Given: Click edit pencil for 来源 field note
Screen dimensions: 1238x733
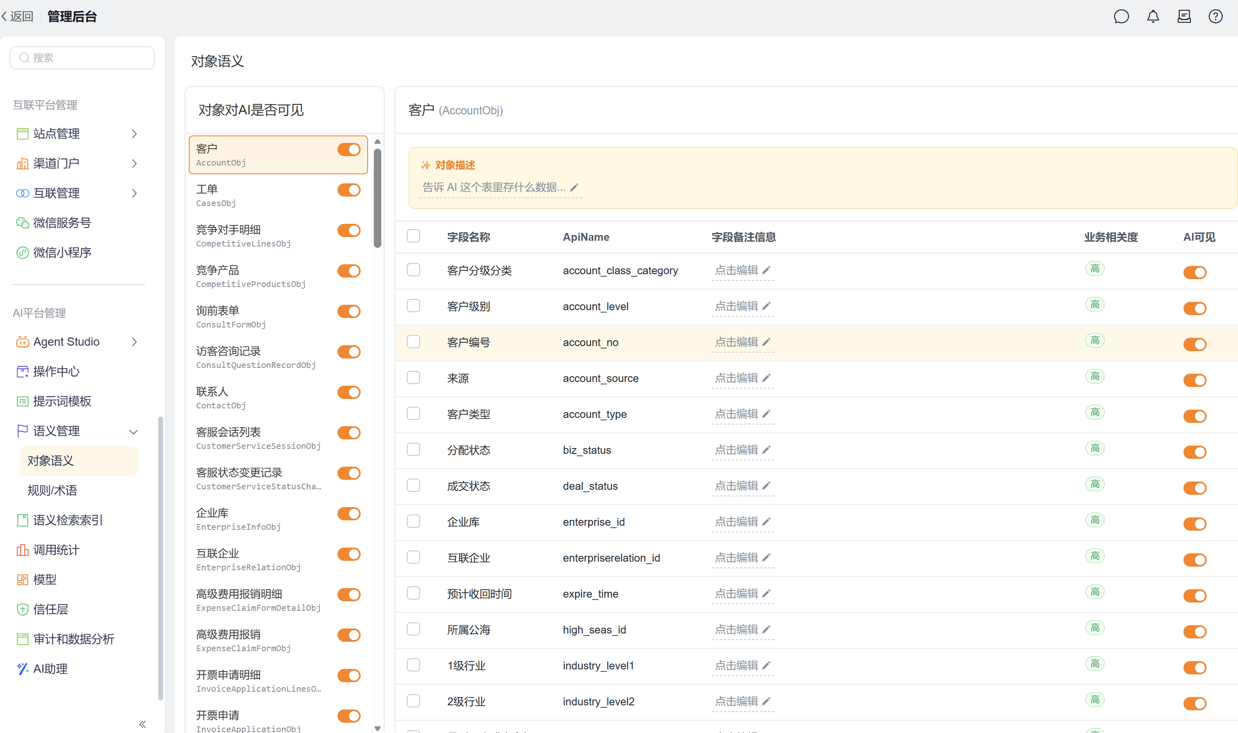Looking at the screenshot, I should tap(766, 378).
